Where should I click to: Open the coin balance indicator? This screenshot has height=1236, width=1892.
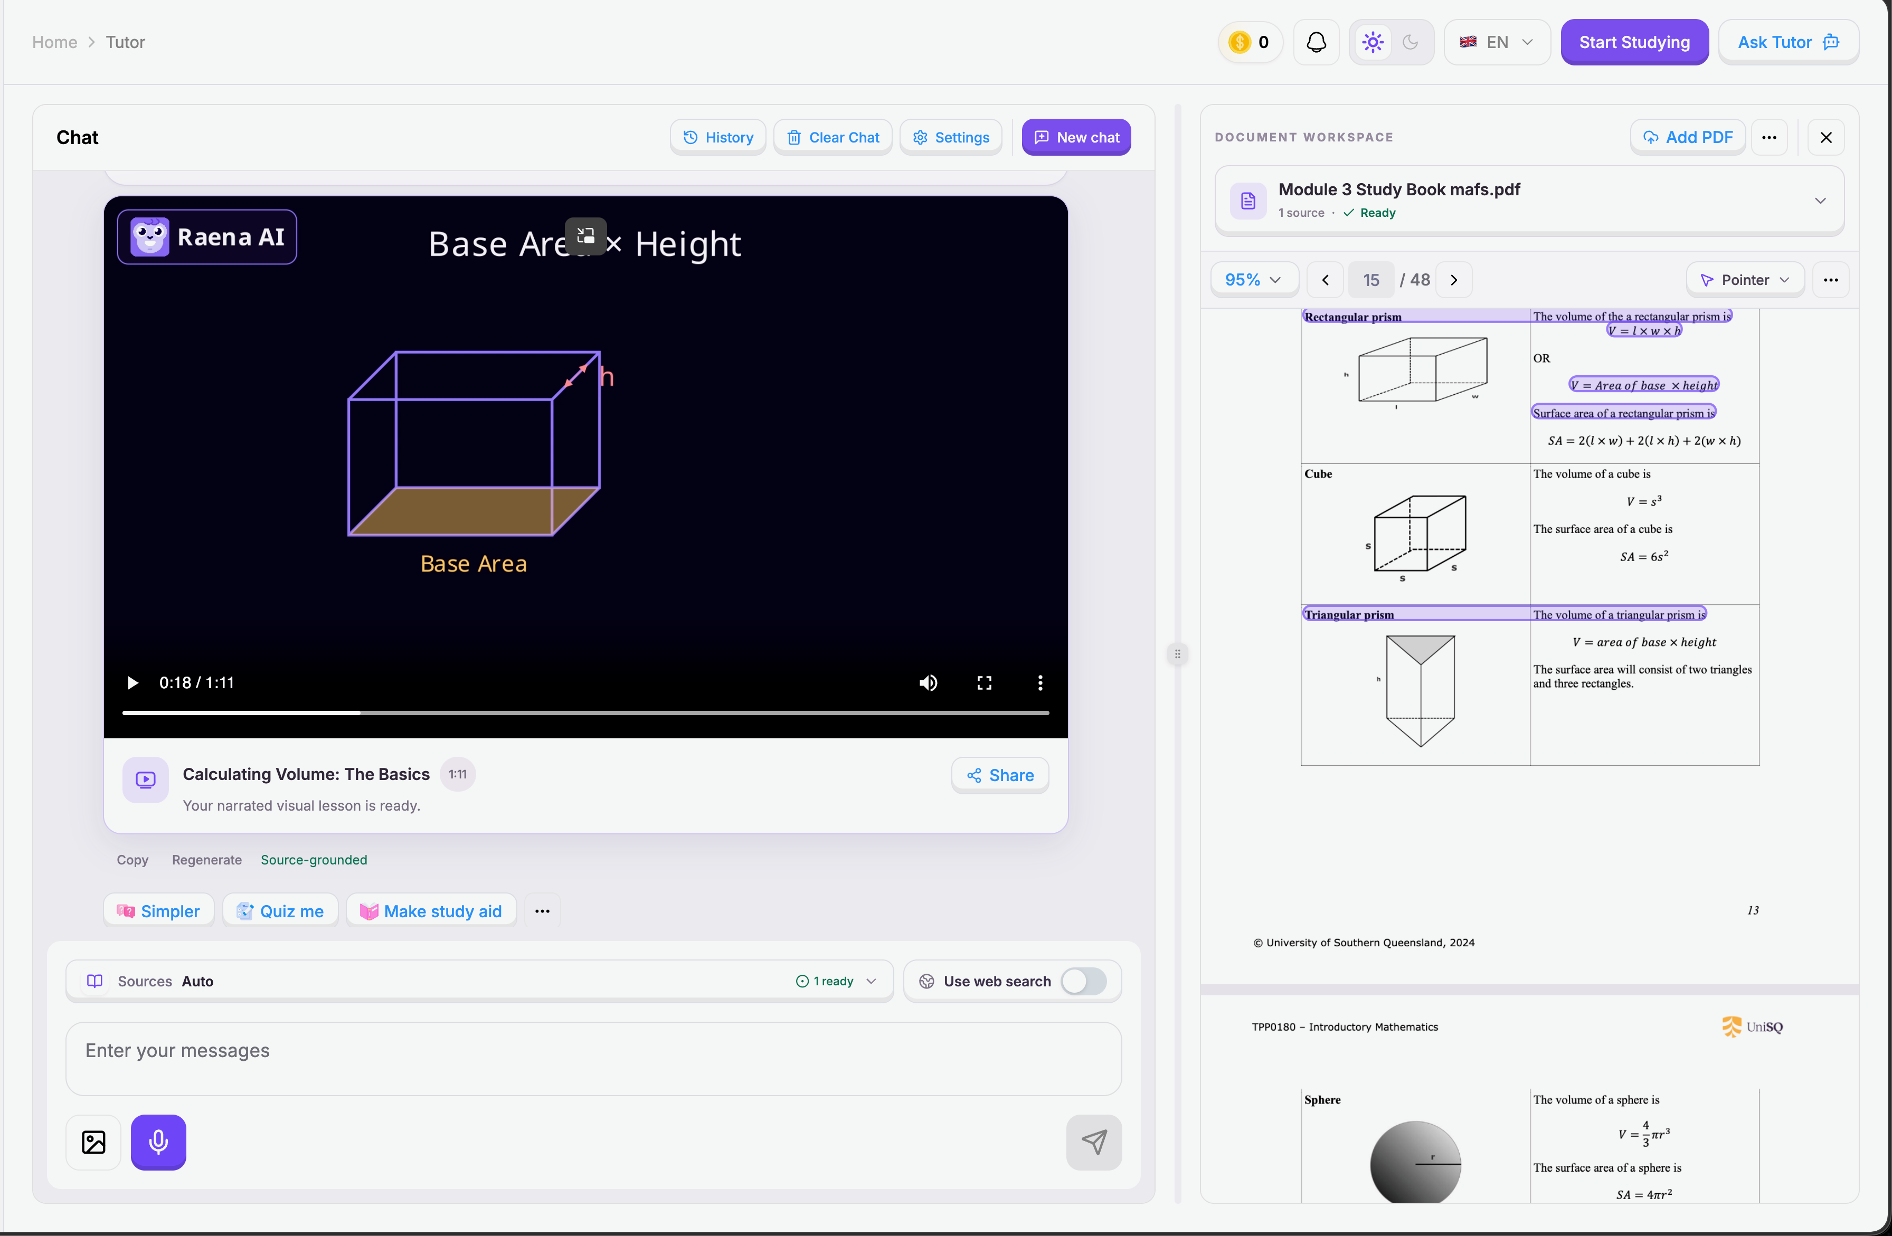[x=1250, y=42]
